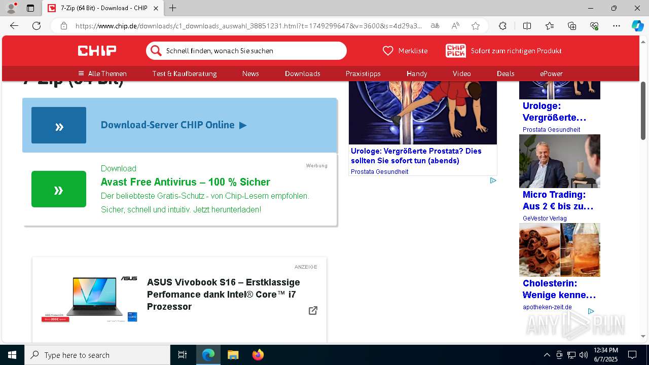Click the Merkliste text link
This screenshot has height=365, width=649.
coord(413,51)
